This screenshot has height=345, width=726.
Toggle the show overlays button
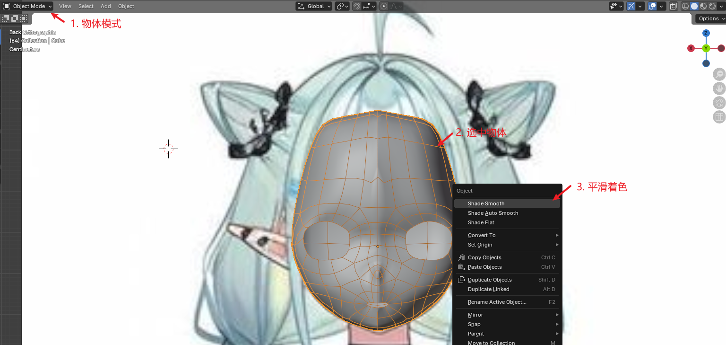click(652, 6)
